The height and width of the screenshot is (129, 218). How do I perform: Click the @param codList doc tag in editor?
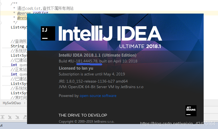click(33, 13)
